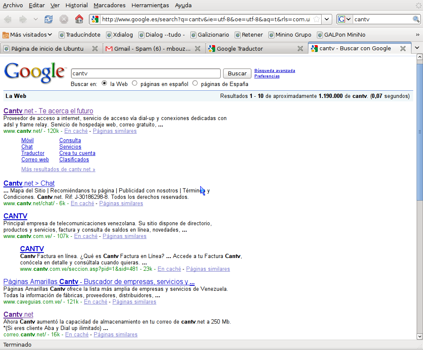Open the Editar menu
Screen dimensions: 423x350
click(x=37, y=6)
